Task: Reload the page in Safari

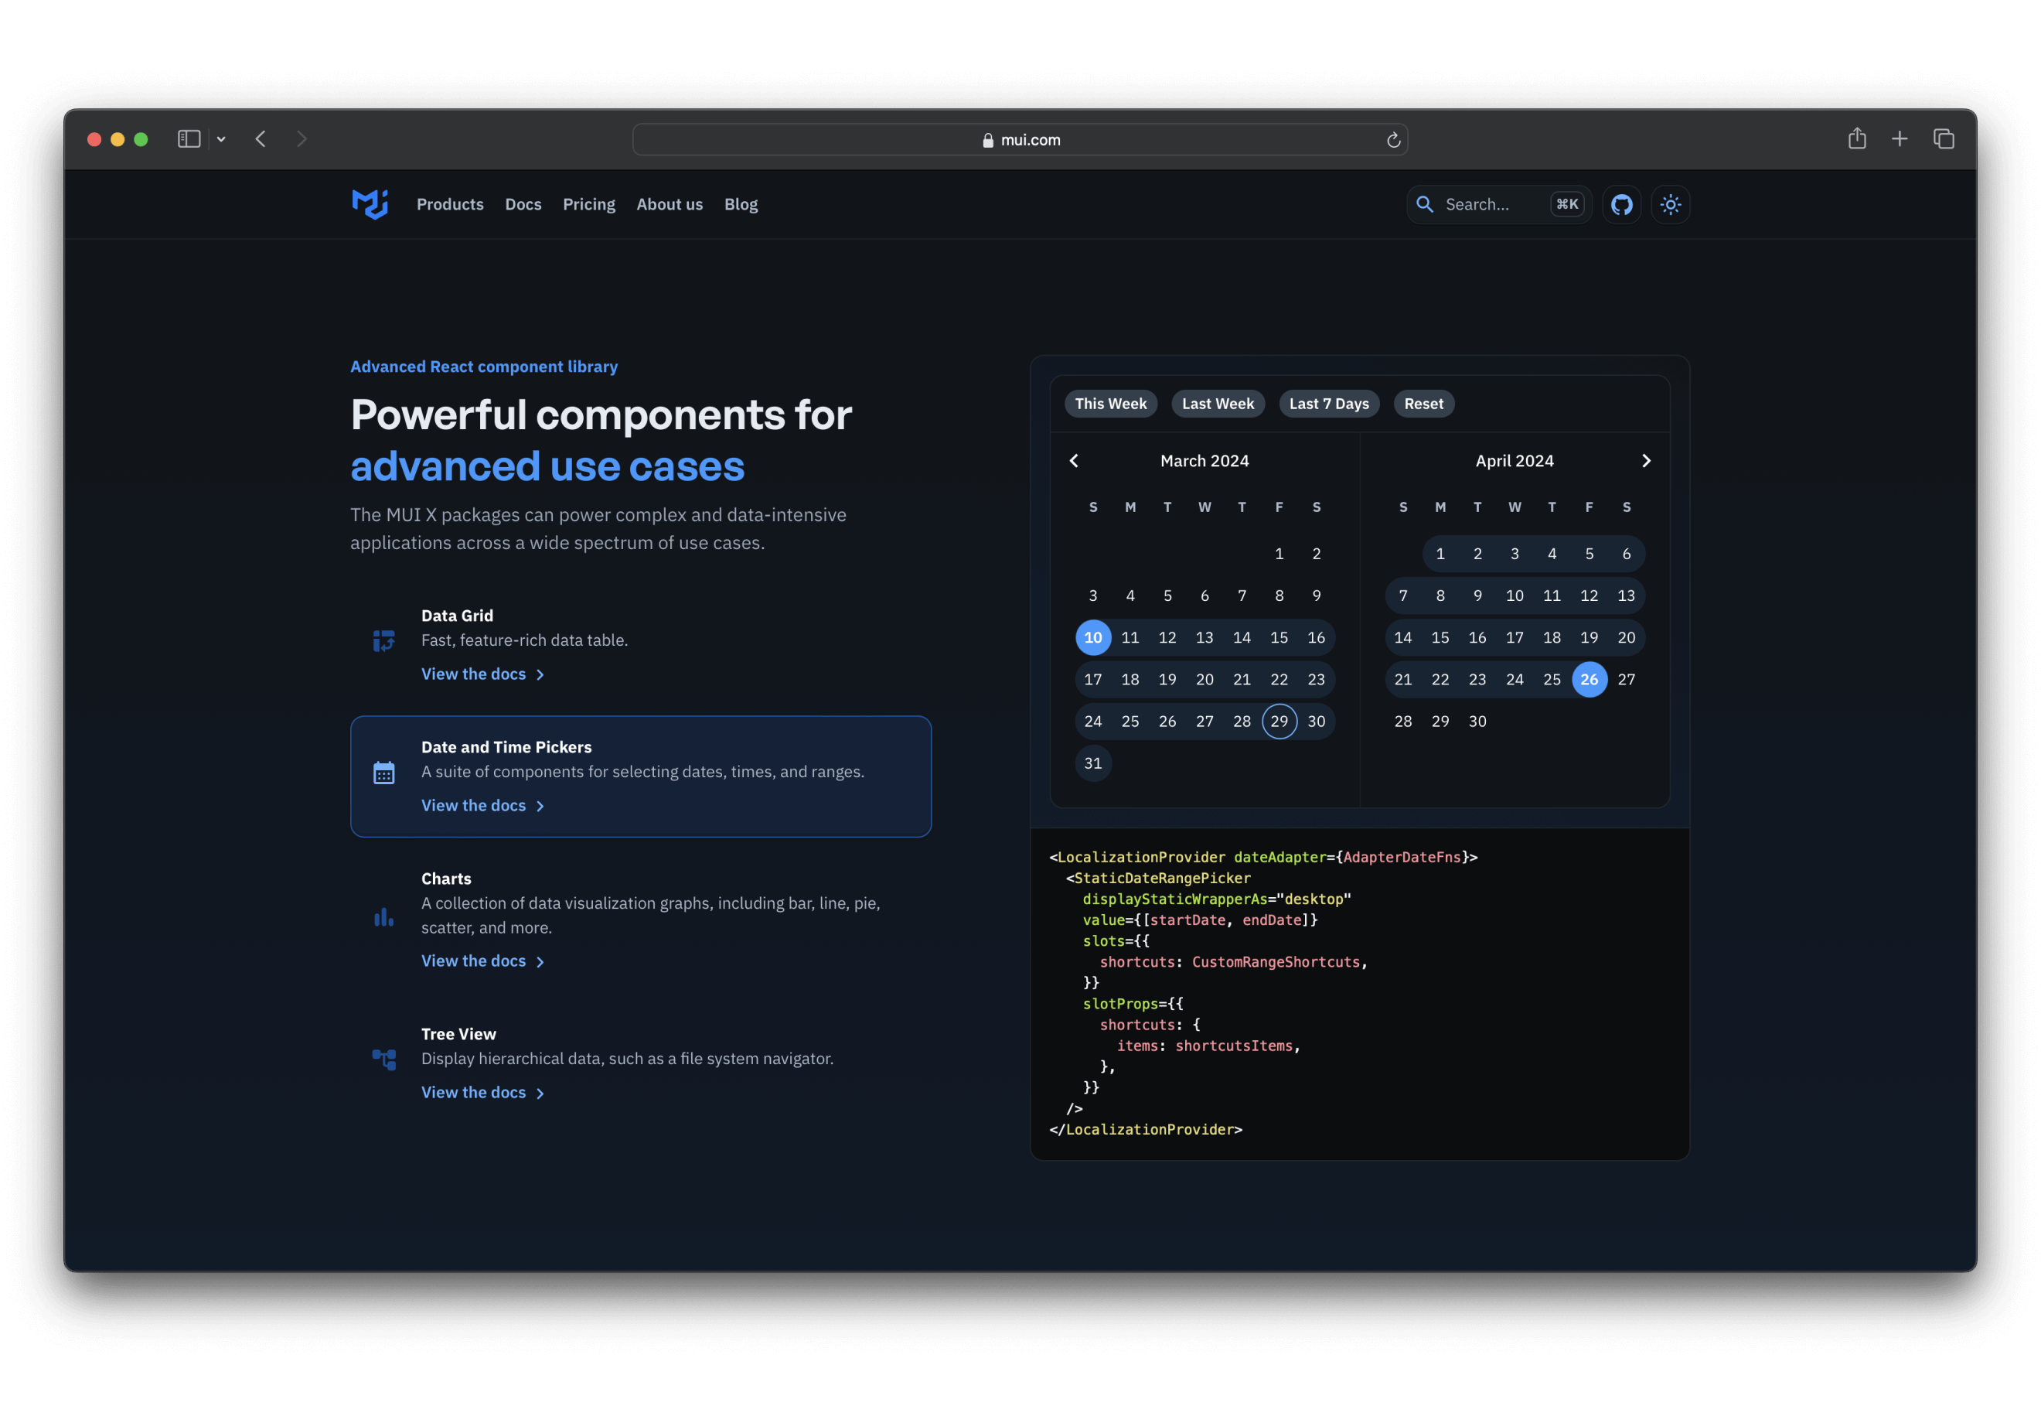Action: click(x=1393, y=140)
